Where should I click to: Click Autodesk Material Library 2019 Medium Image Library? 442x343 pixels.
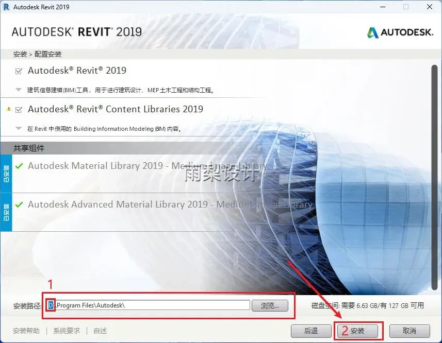(x=148, y=166)
